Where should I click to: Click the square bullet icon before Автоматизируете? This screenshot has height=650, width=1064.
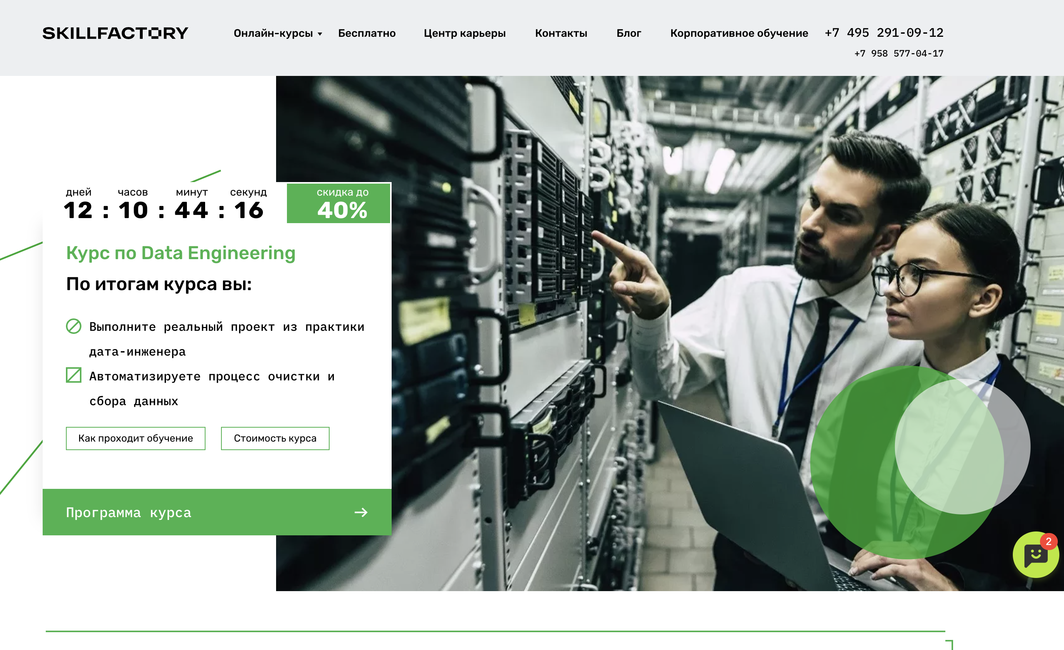coord(73,375)
